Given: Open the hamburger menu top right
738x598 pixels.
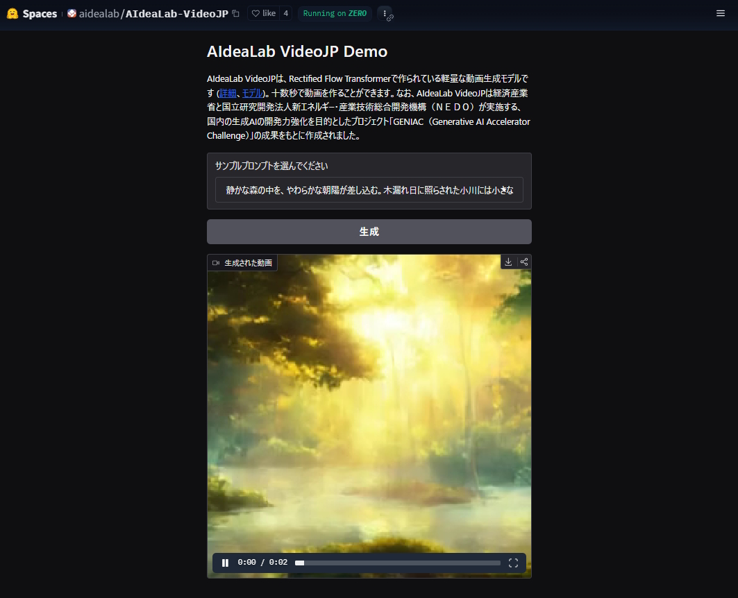Looking at the screenshot, I should pos(721,12).
